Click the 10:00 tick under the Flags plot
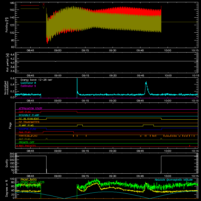This screenshot has height=201, width=201. [168, 151]
